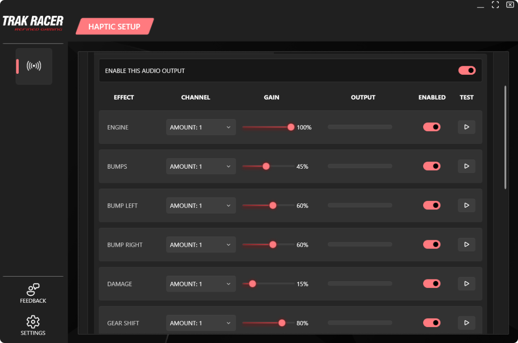The height and width of the screenshot is (343, 518).
Task: Click the Trak Racer logo
Action: 33,22
